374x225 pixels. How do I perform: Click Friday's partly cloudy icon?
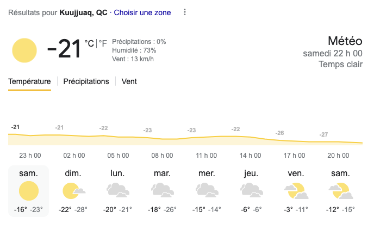(x=295, y=191)
